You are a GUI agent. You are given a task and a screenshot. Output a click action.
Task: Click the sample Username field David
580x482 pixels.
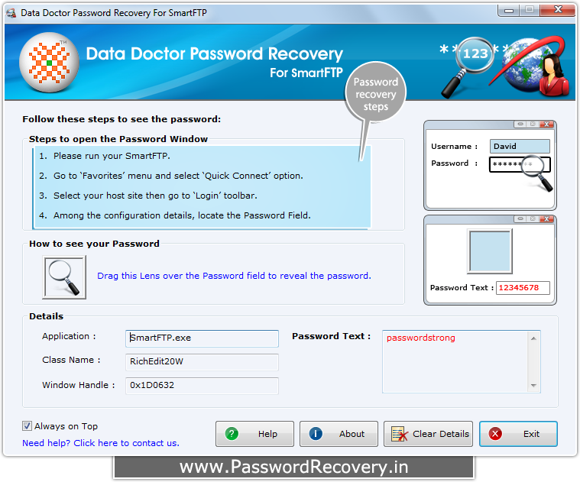520,147
